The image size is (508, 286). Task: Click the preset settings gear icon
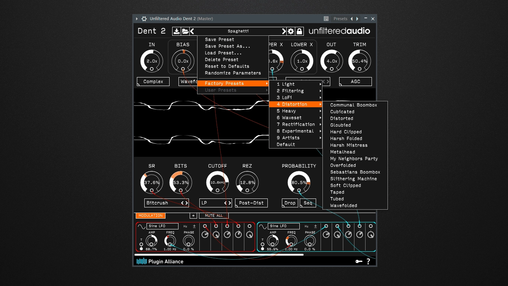click(x=291, y=31)
